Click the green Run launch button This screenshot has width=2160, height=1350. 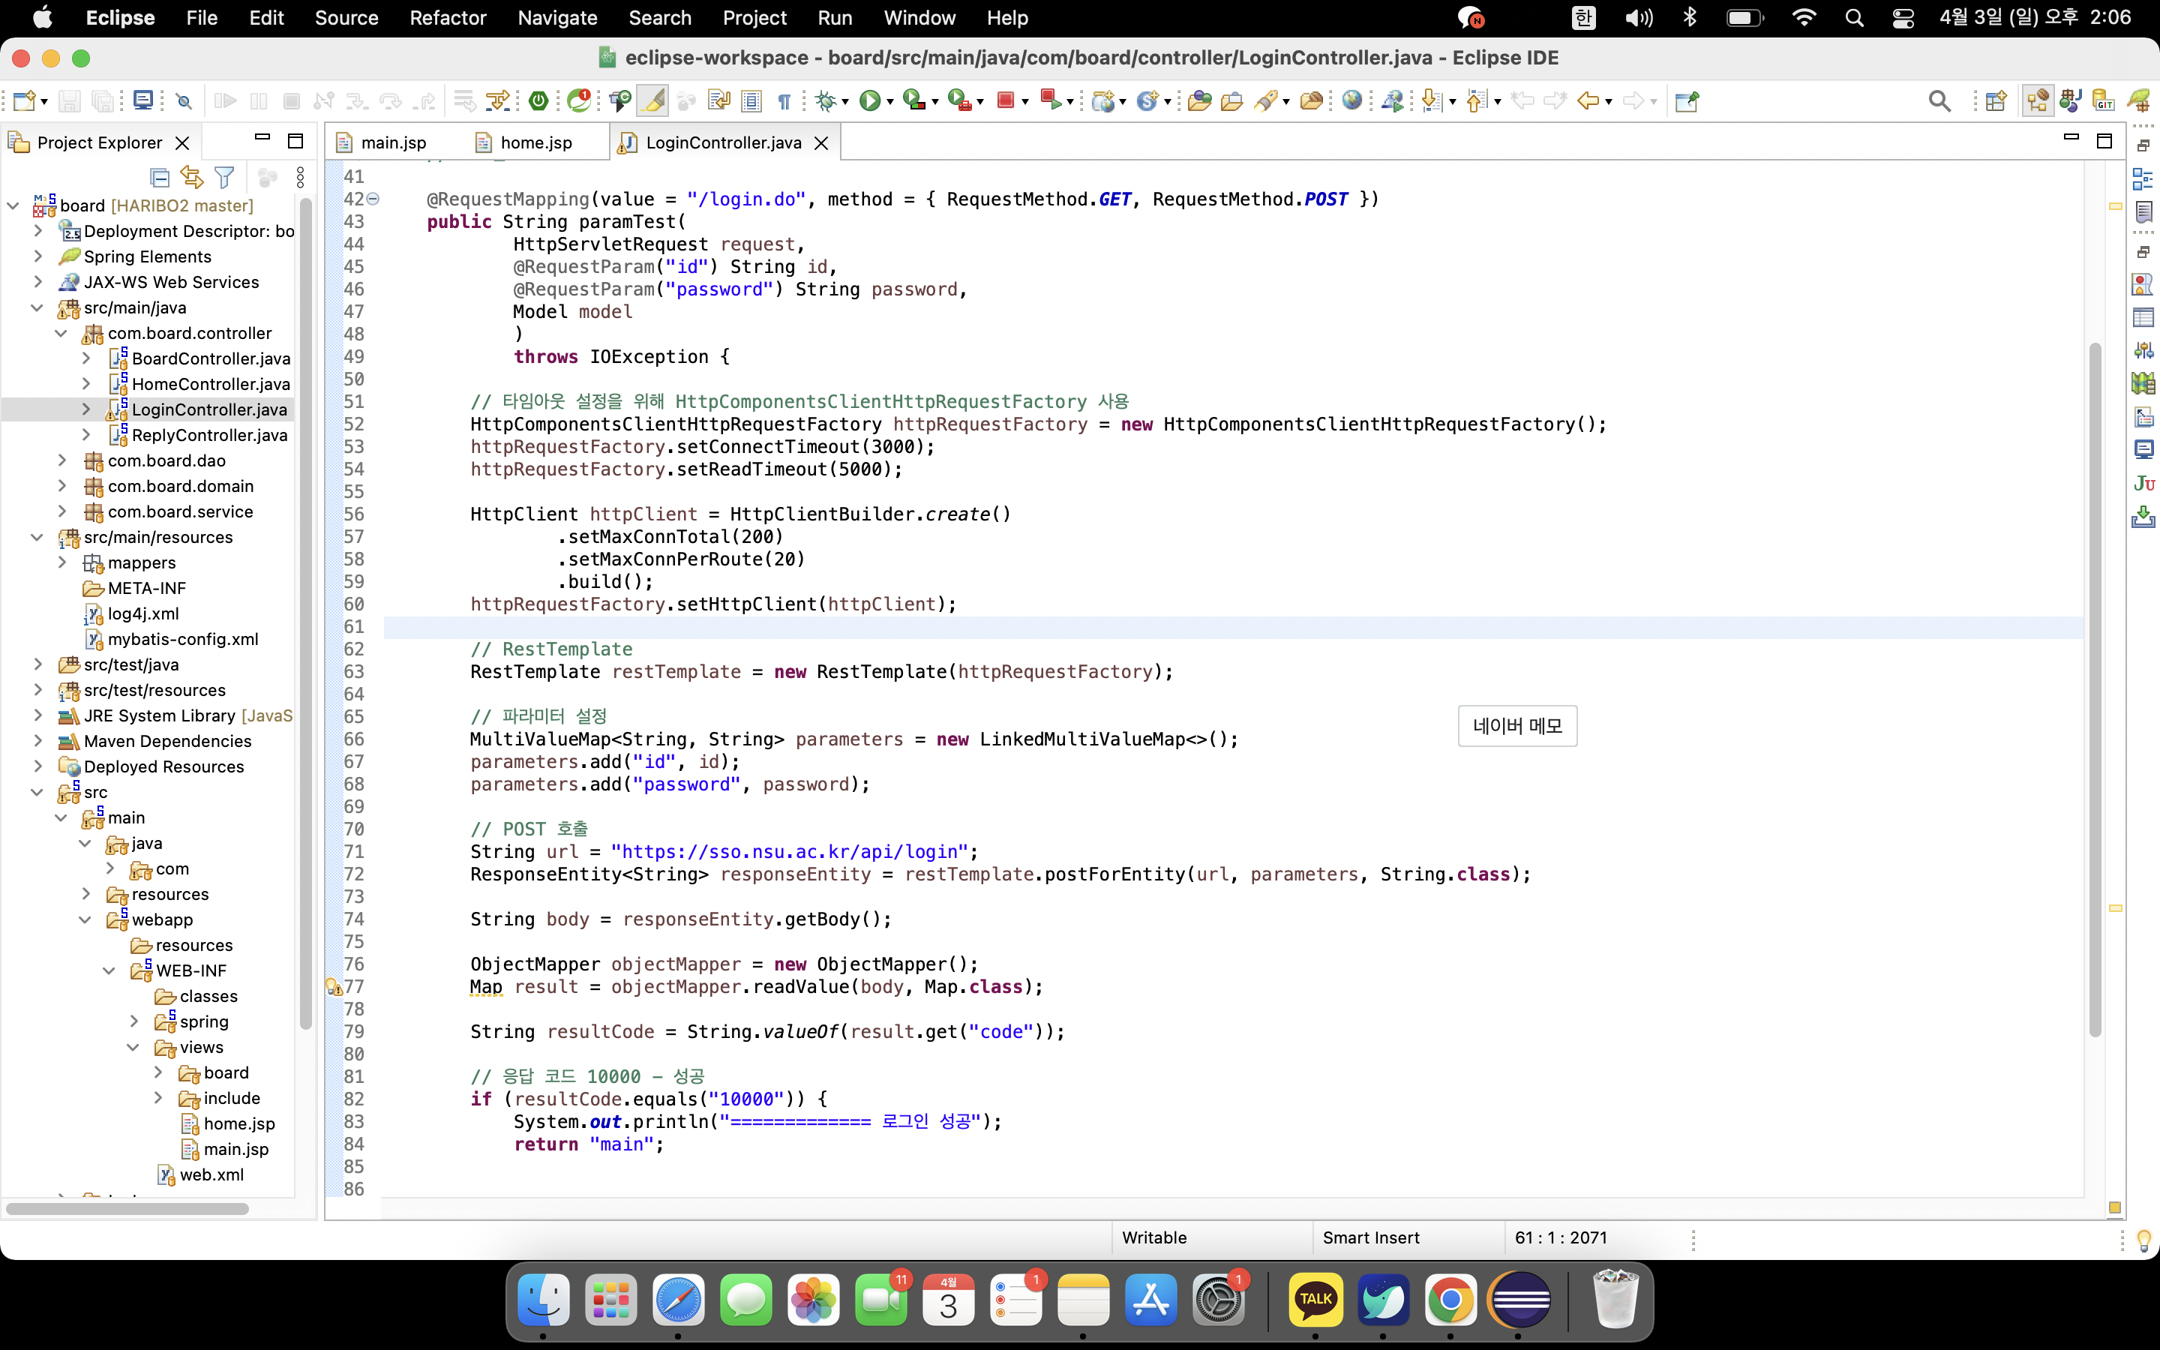[x=869, y=101]
